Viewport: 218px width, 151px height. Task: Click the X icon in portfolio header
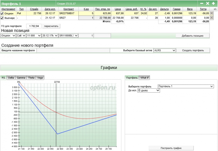click(207, 4)
